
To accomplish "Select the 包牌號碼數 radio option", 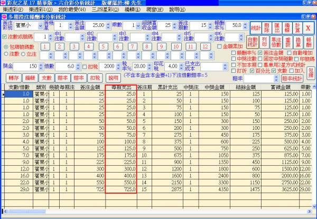I will [6, 46].
